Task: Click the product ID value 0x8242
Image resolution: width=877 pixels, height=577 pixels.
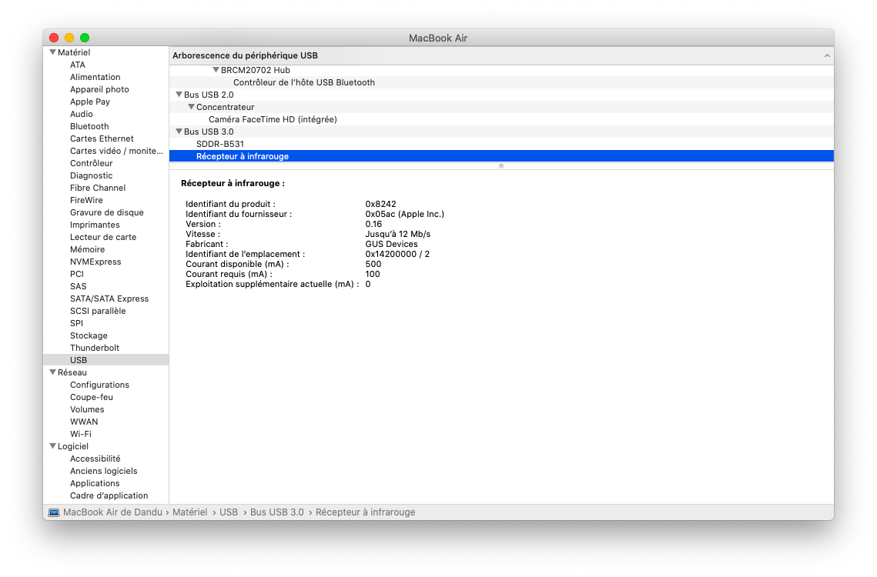Action: point(381,204)
